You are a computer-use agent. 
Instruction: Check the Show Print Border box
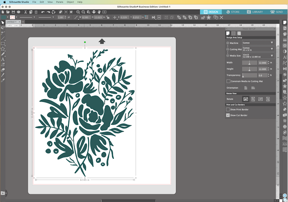228,109
